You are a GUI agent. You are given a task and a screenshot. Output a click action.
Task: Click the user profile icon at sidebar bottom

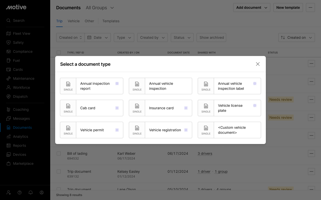[x=42, y=192]
